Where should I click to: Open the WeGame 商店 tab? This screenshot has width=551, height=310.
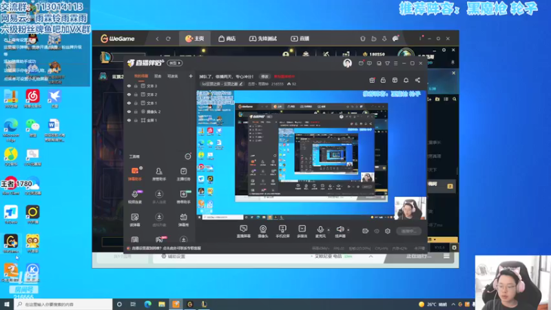pos(227,39)
